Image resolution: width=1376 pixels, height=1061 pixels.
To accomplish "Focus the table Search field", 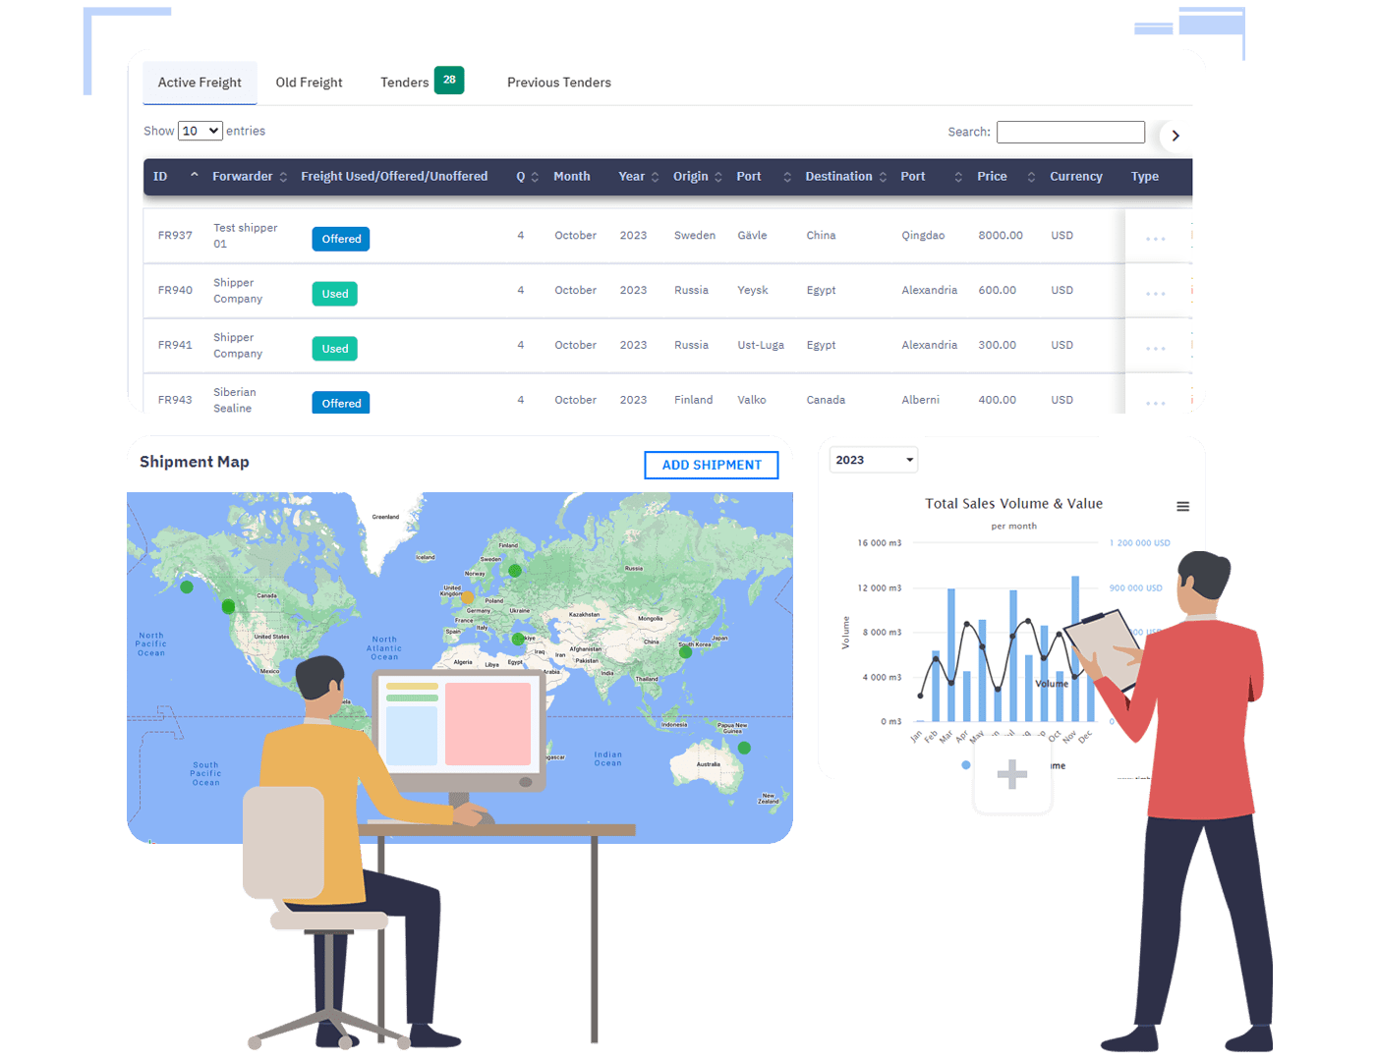I will [x=1070, y=132].
